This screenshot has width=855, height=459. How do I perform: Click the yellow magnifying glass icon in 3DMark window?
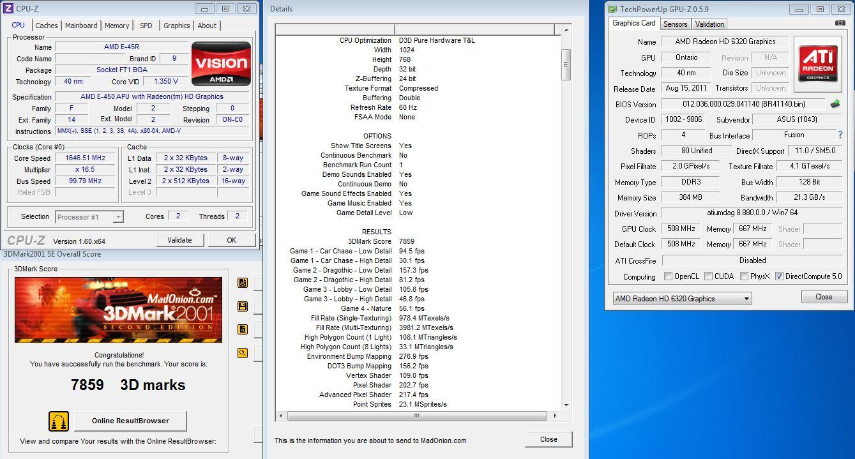point(243,352)
